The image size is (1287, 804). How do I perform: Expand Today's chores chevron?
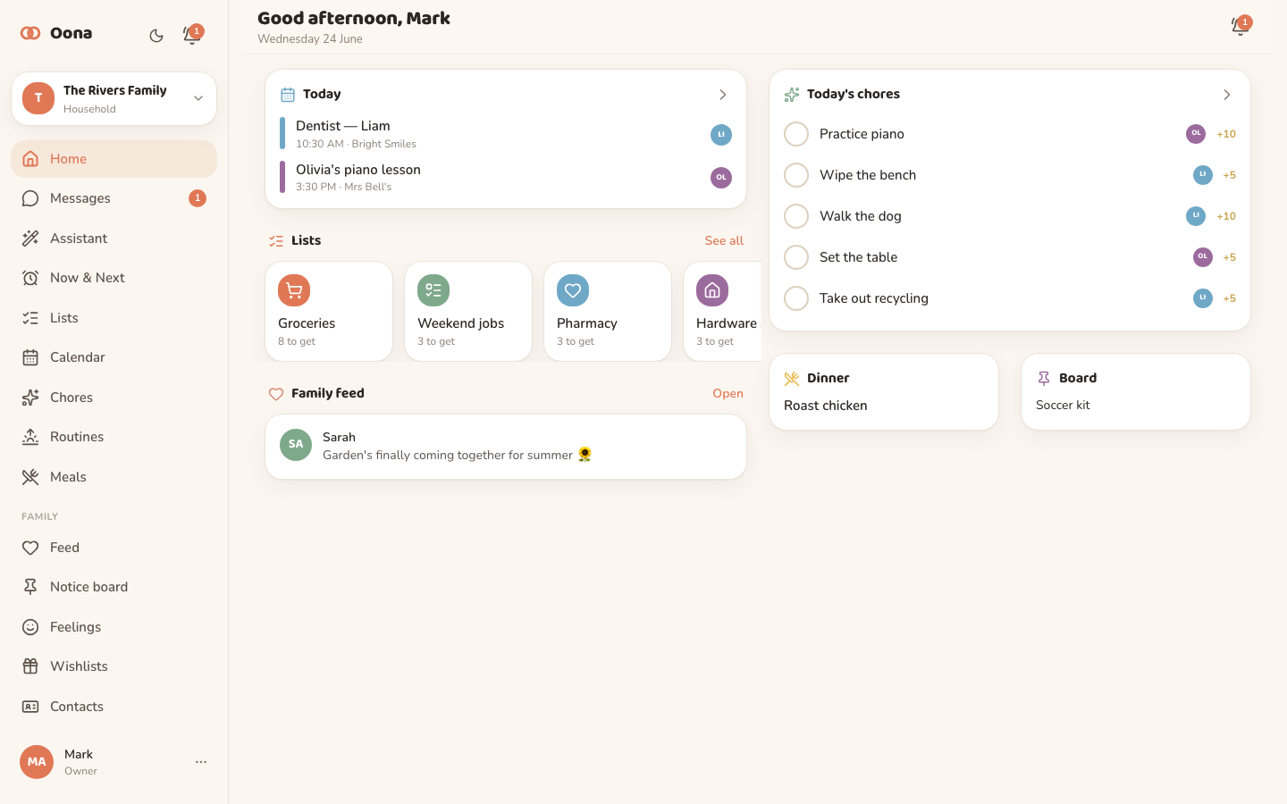pyautogui.click(x=1227, y=95)
